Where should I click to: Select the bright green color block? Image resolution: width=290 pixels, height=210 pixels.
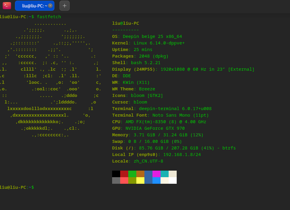pos(132,174)
